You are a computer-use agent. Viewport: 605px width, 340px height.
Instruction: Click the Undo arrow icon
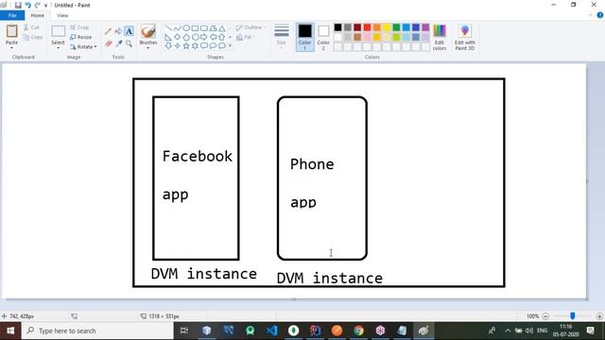[x=27, y=5]
